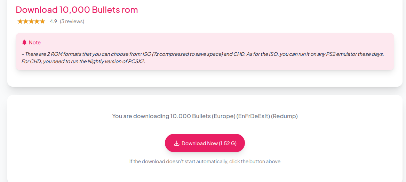Click the (EnFrDeEsIt) language tag
406x182 pixels.
[x=253, y=116]
